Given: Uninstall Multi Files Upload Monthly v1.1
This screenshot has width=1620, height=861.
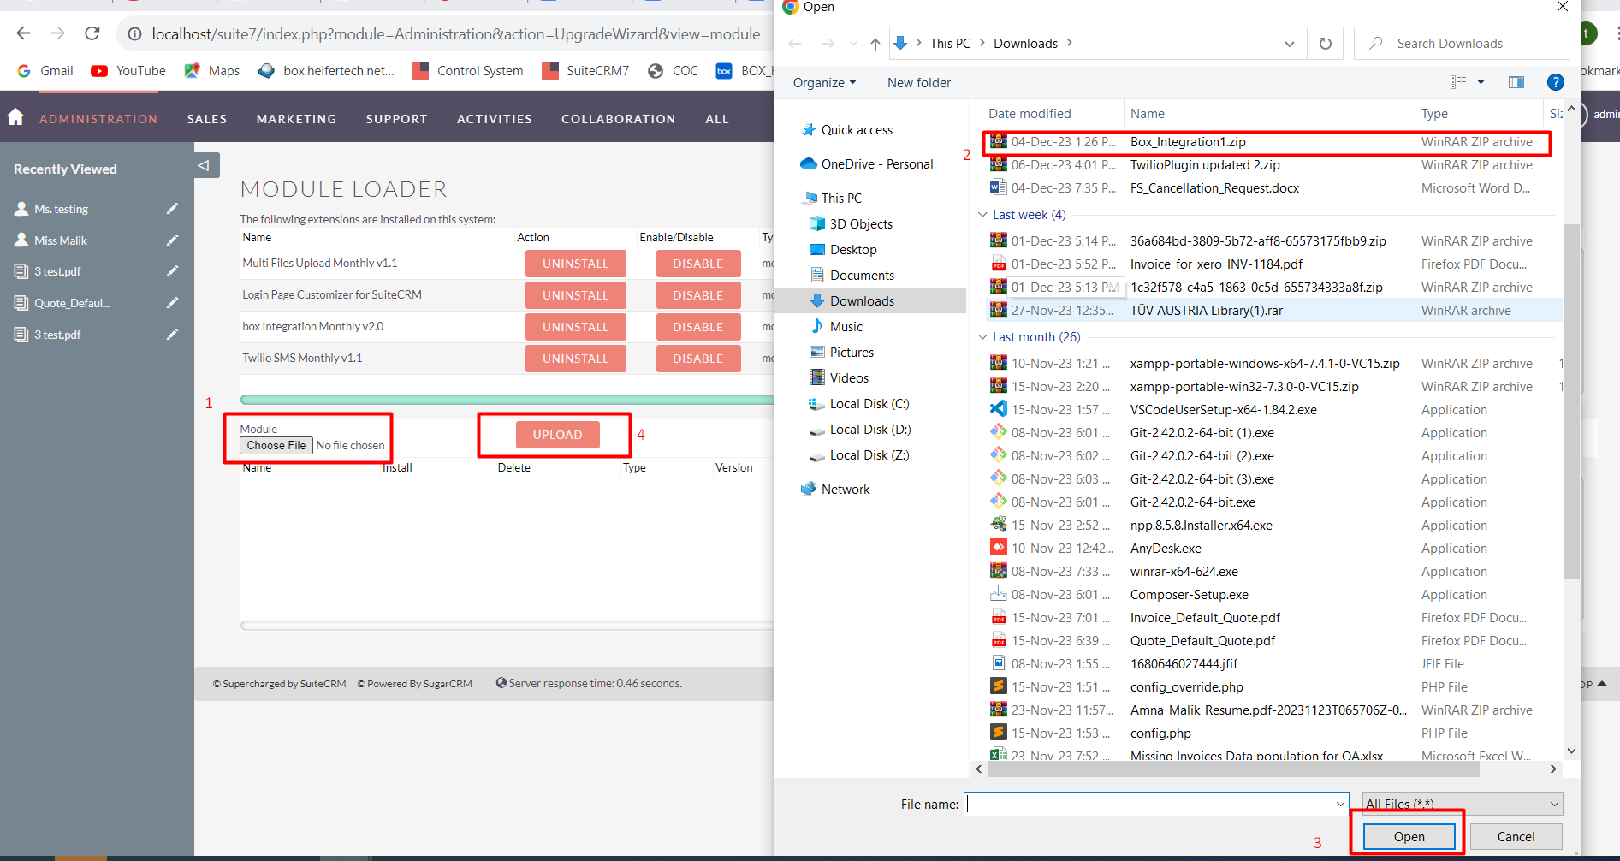Looking at the screenshot, I should tap(575, 264).
